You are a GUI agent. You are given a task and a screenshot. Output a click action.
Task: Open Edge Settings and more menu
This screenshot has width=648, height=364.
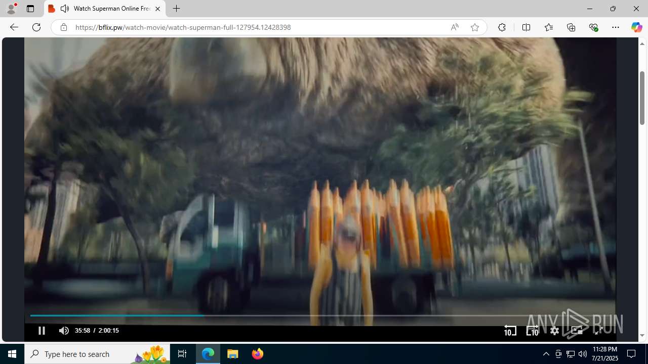616,27
